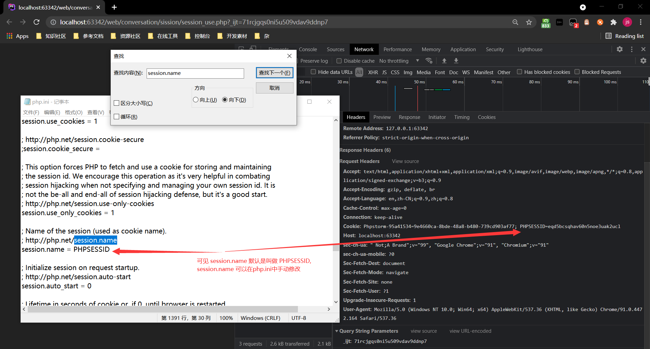Select the 向下 direction radio button
The width and height of the screenshot is (650, 349).
[224, 100]
